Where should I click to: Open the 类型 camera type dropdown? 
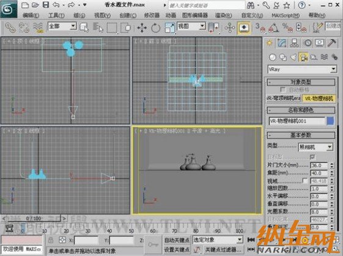[x=315, y=147]
